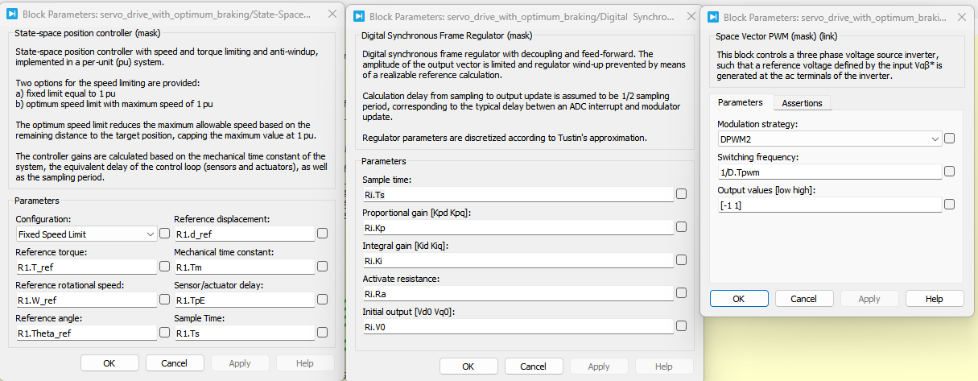The width and height of the screenshot is (978, 381).
Task: Toggle the checkbox next to Proportional gain
Action: point(682,227)
